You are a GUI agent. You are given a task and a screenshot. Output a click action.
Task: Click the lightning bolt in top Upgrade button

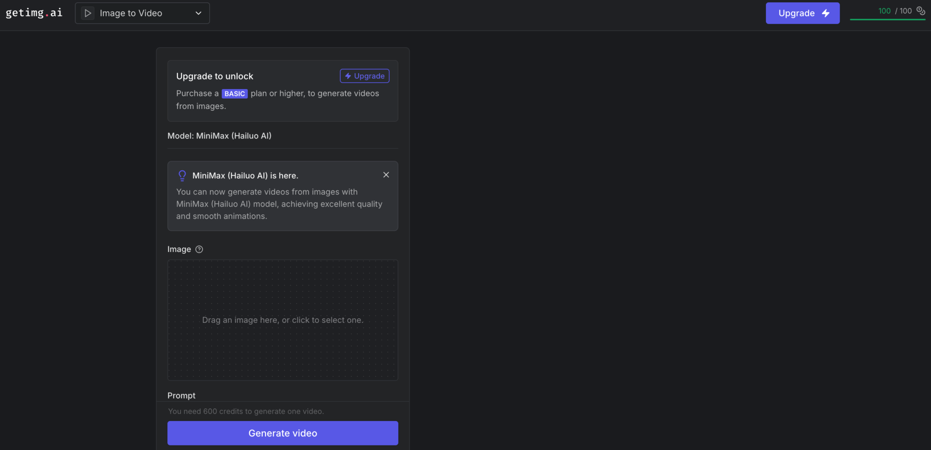[x=826, y=13]
